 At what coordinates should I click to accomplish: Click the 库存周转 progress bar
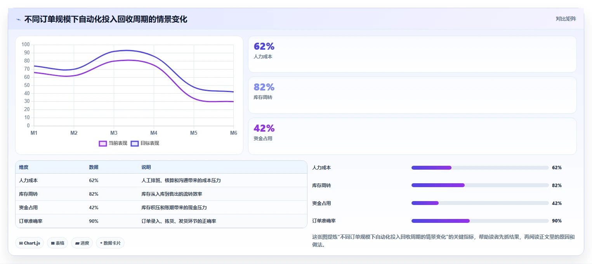(x=480, y=185)
